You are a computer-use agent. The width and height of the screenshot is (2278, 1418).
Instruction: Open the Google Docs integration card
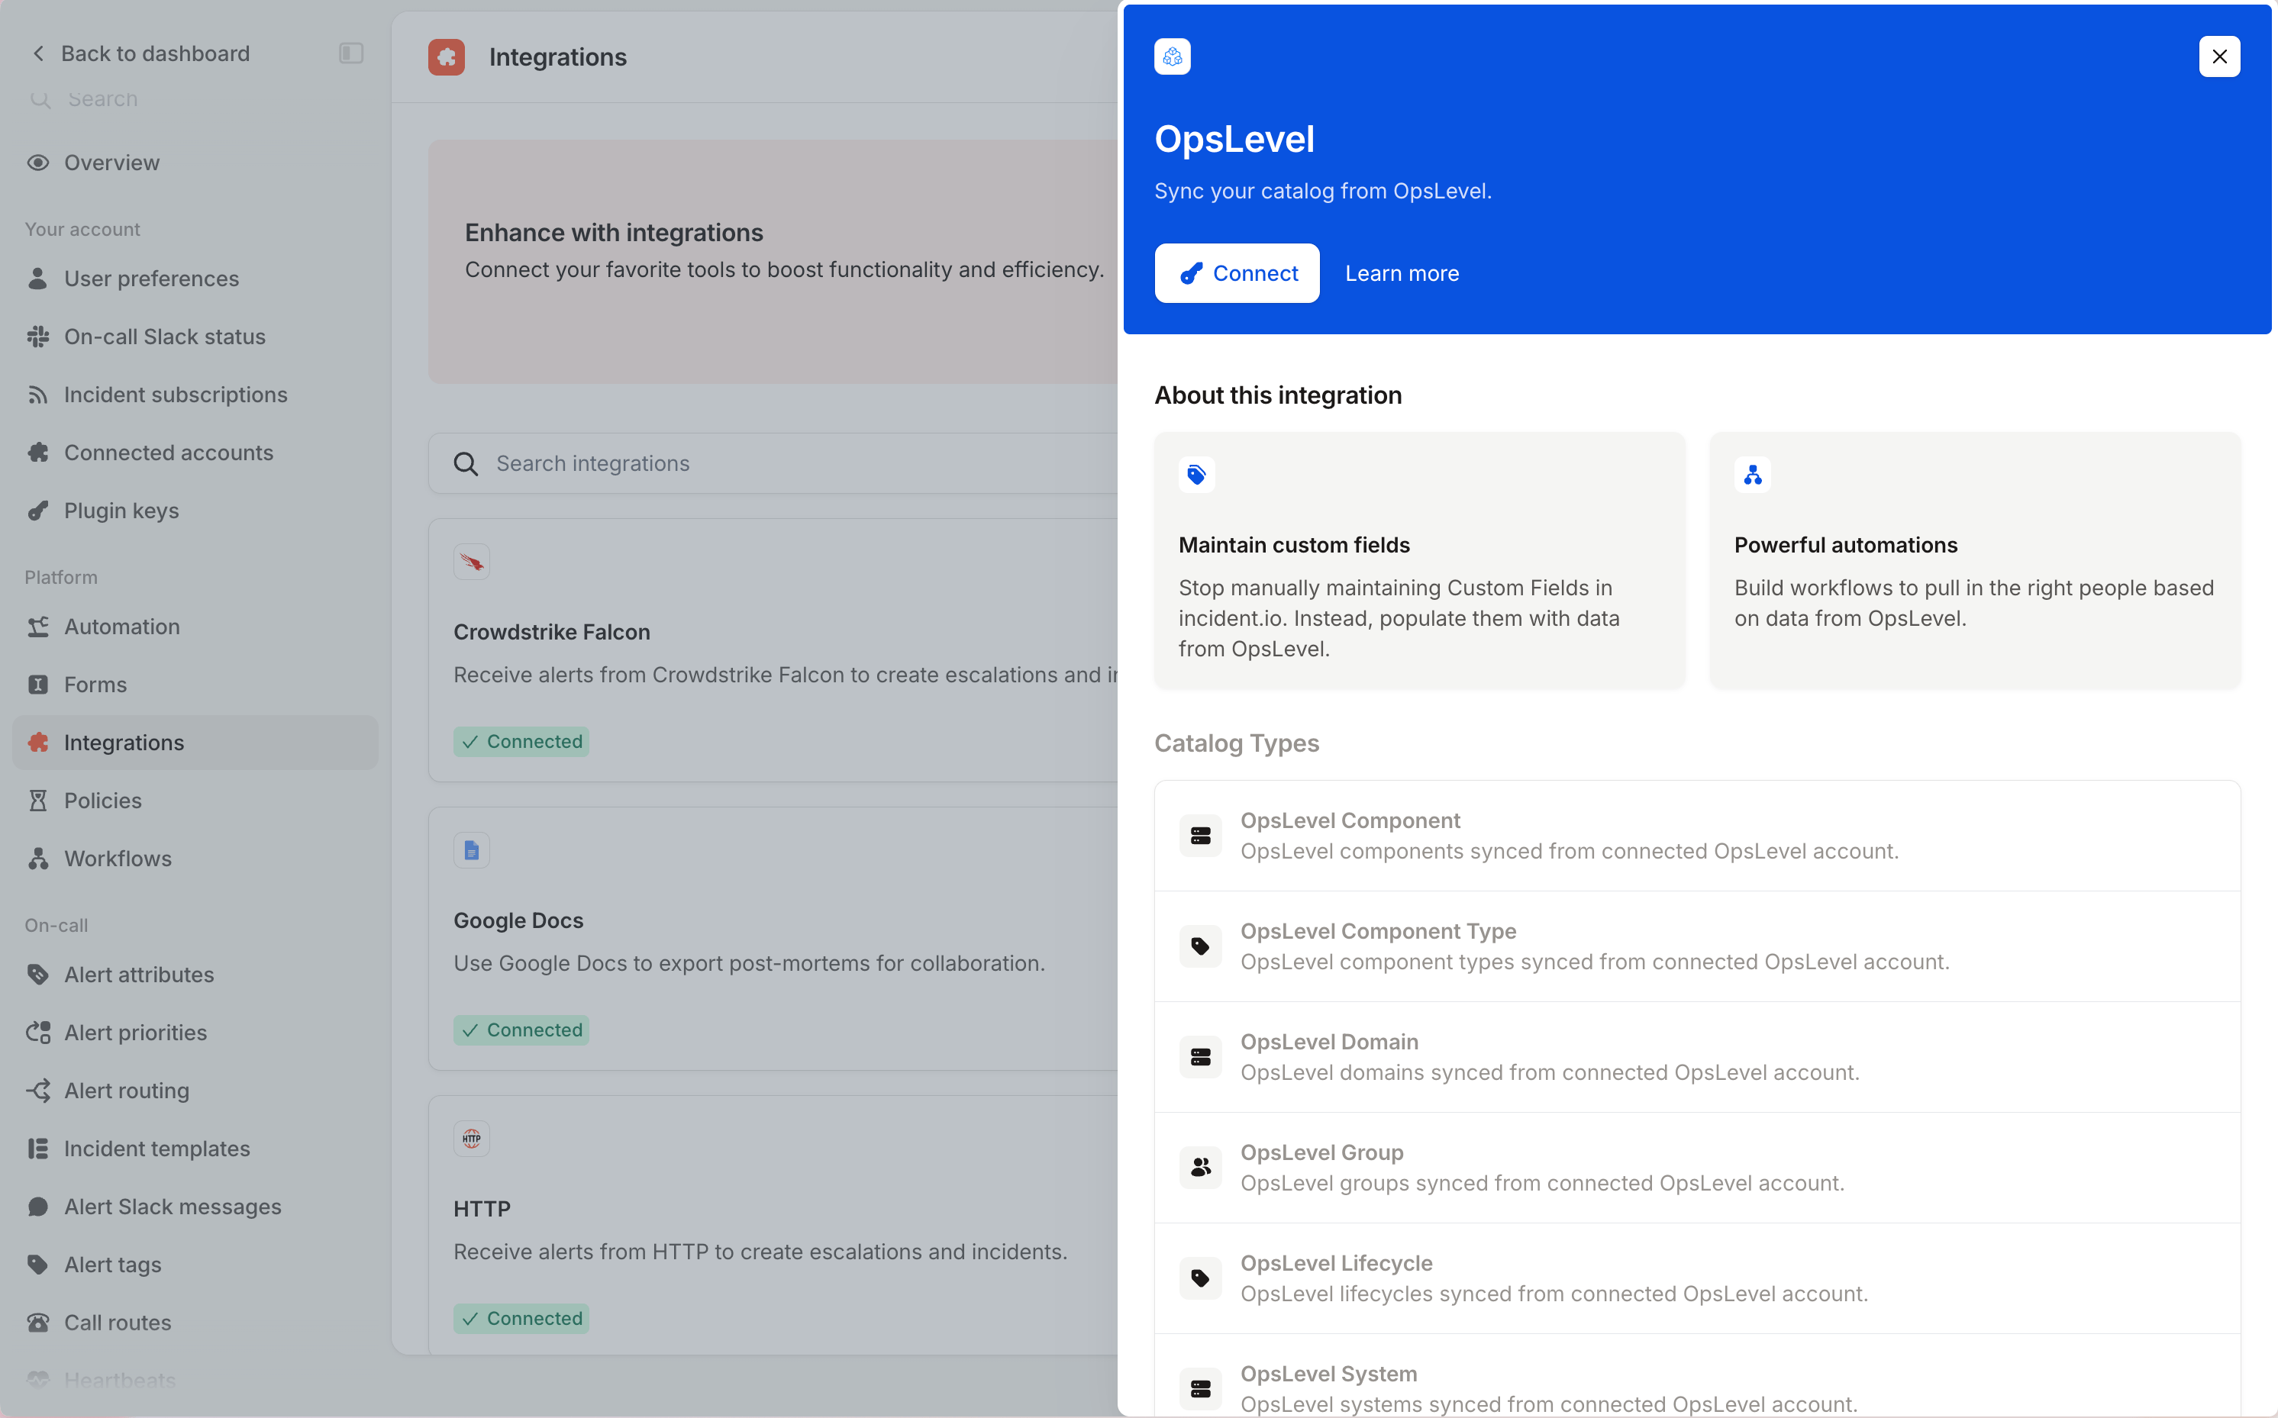[773, 939]
